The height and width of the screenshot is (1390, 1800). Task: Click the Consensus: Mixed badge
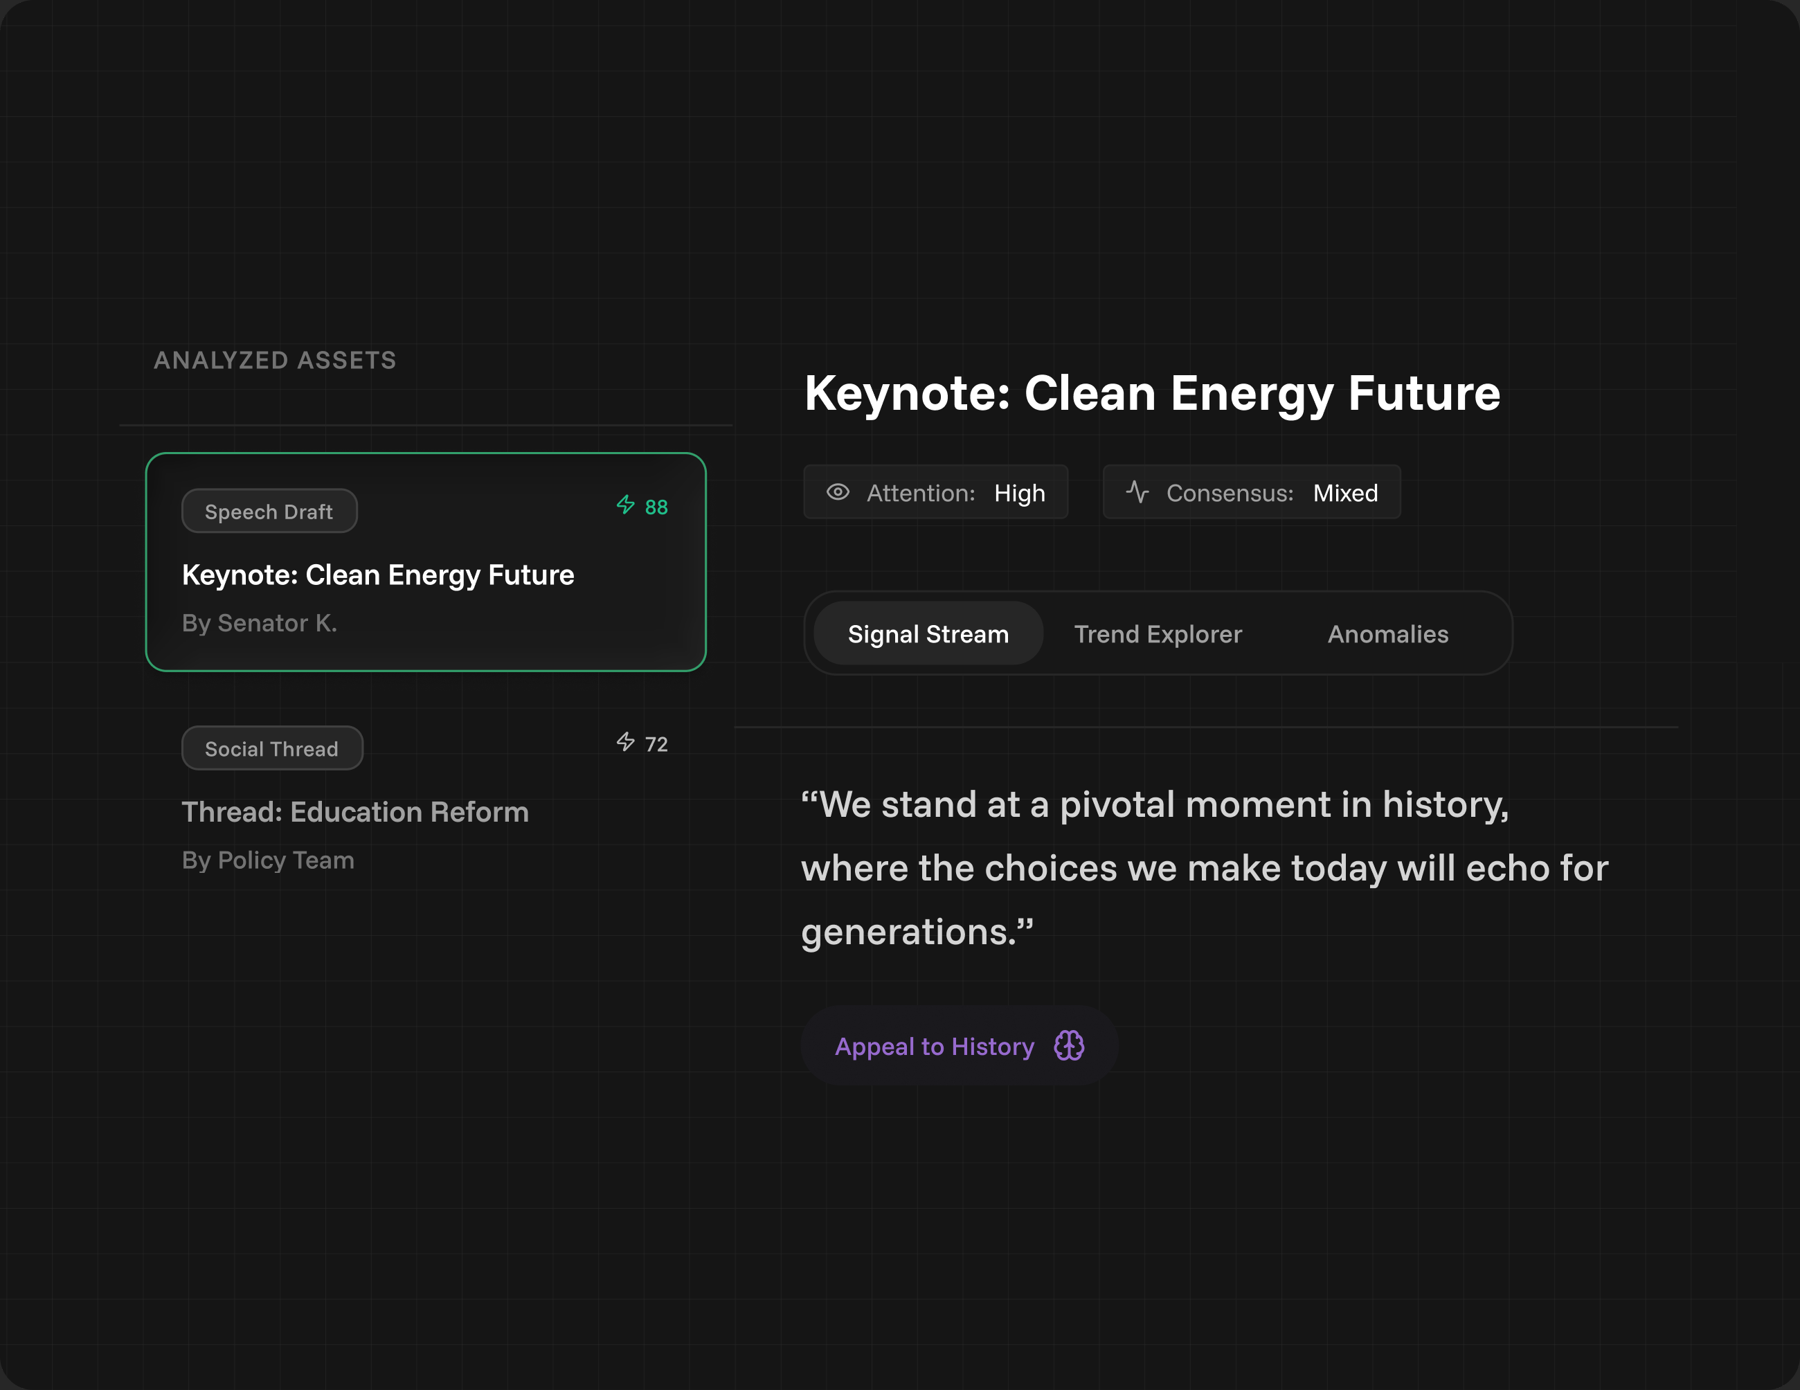pyautogui.click(x=1251, y=493)
